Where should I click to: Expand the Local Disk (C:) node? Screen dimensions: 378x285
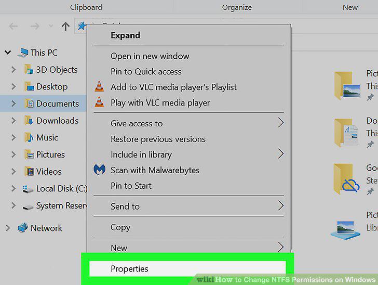tap(14, 188)
